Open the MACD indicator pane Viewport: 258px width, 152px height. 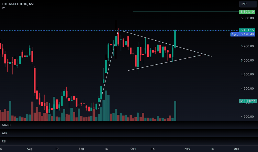(6, 125)
